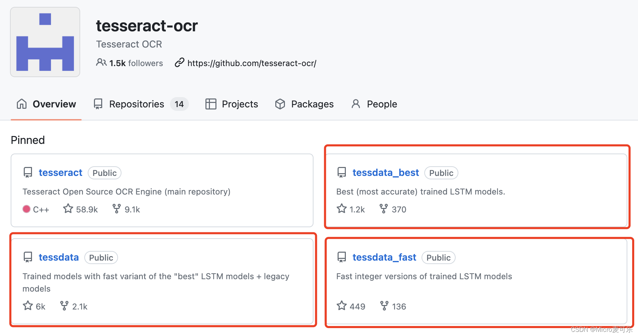The height and width of the screenshot is (336, 638).
Task: Click the 'Fast integer versions of trained LSTM models' text
Action: point(424,276)
